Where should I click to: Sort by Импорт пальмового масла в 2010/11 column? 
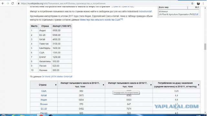point(103,85)
